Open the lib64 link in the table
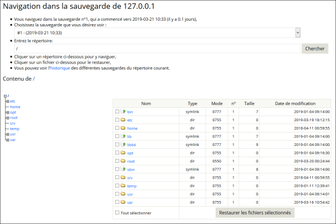336x224 pixels. click(132, 145)
